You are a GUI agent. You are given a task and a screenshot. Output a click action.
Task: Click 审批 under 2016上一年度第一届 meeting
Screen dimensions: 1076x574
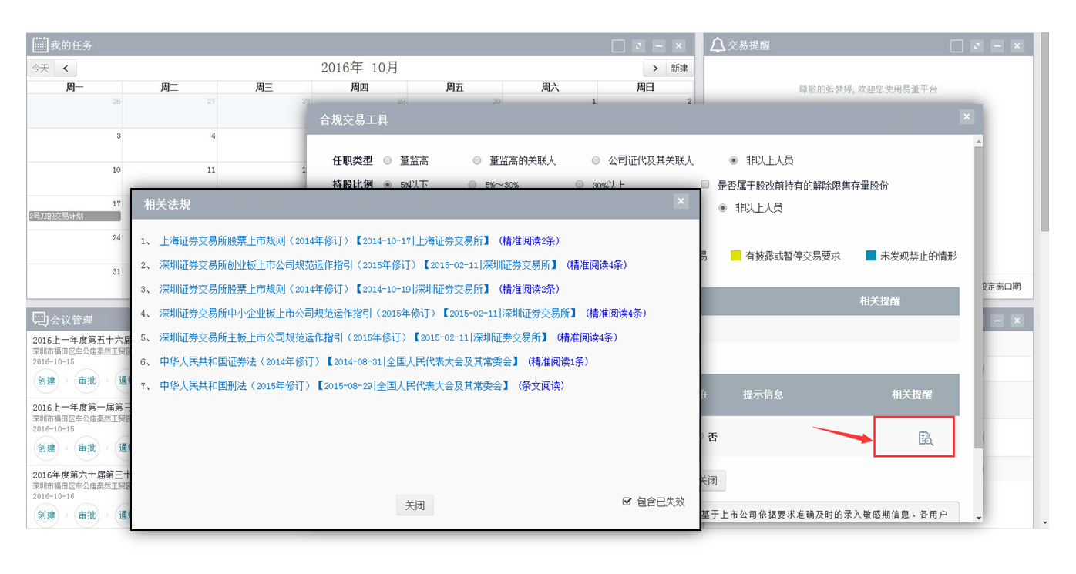pyautogui.click(x=86, y=448)
